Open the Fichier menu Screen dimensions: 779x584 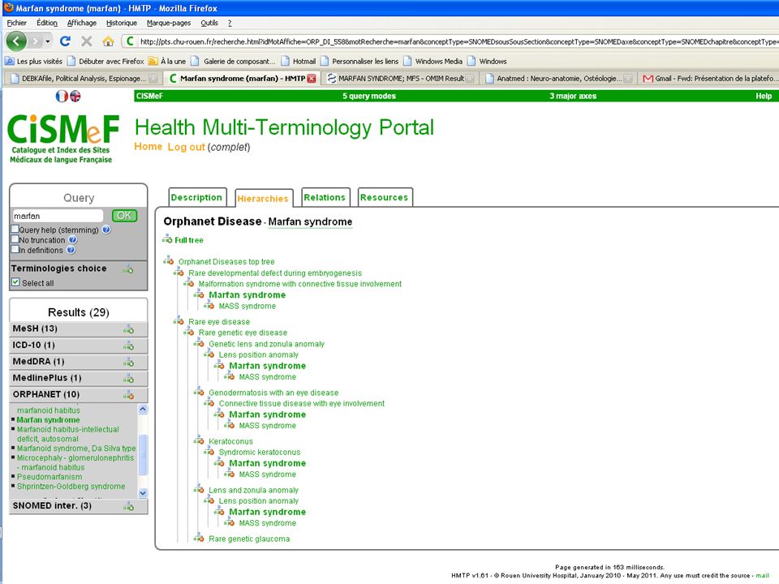tap(17, 23)
